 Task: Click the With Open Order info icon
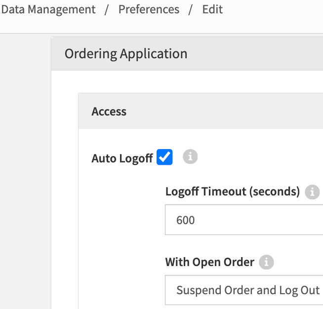(x=267, y=262)
